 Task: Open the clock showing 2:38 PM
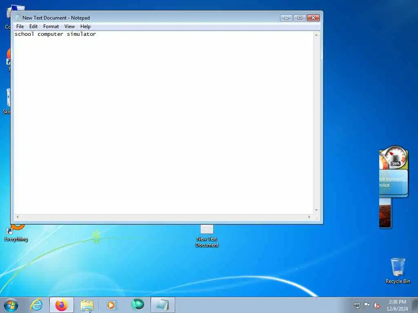(397, 305)
